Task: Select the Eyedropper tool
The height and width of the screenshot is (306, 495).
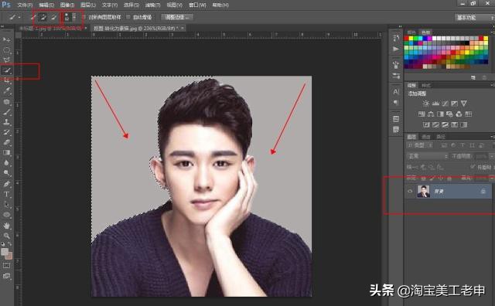Action: coord(6,91)
